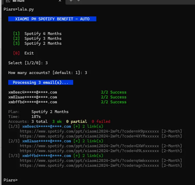The height and width of the screenshot is (185, 195).
Task: Click the green '3 ok' count
Action: (x=57, y=122)
